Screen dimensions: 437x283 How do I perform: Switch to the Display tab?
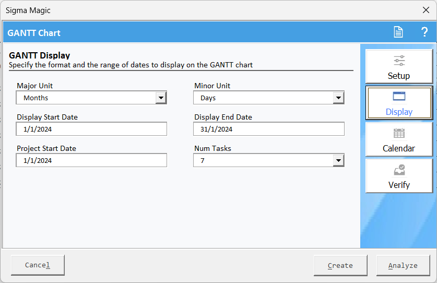[399, 103]
